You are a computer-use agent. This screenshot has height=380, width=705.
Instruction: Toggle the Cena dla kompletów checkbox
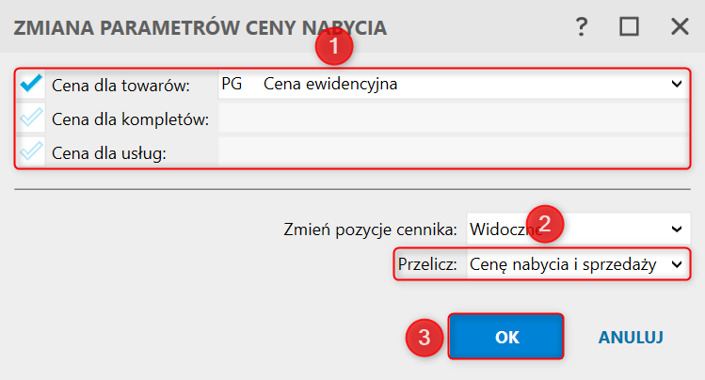pos(31,119)
